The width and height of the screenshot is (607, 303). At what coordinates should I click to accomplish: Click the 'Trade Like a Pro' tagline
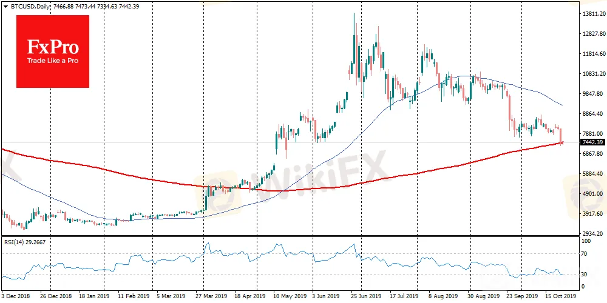click(52, 62)
